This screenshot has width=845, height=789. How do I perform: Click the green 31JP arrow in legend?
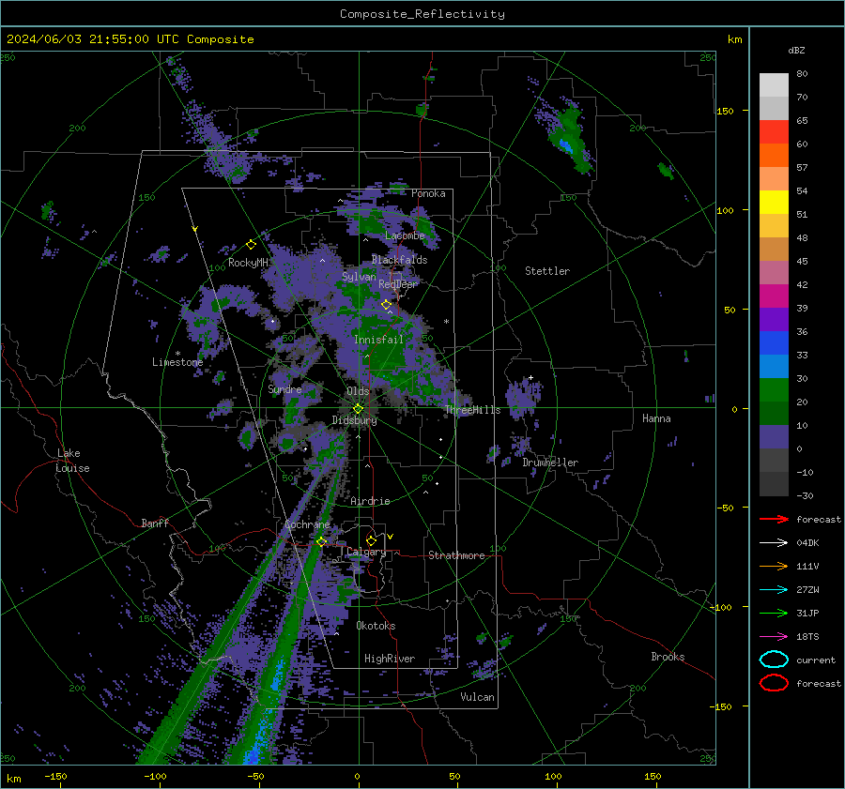[x=774, y=613]
